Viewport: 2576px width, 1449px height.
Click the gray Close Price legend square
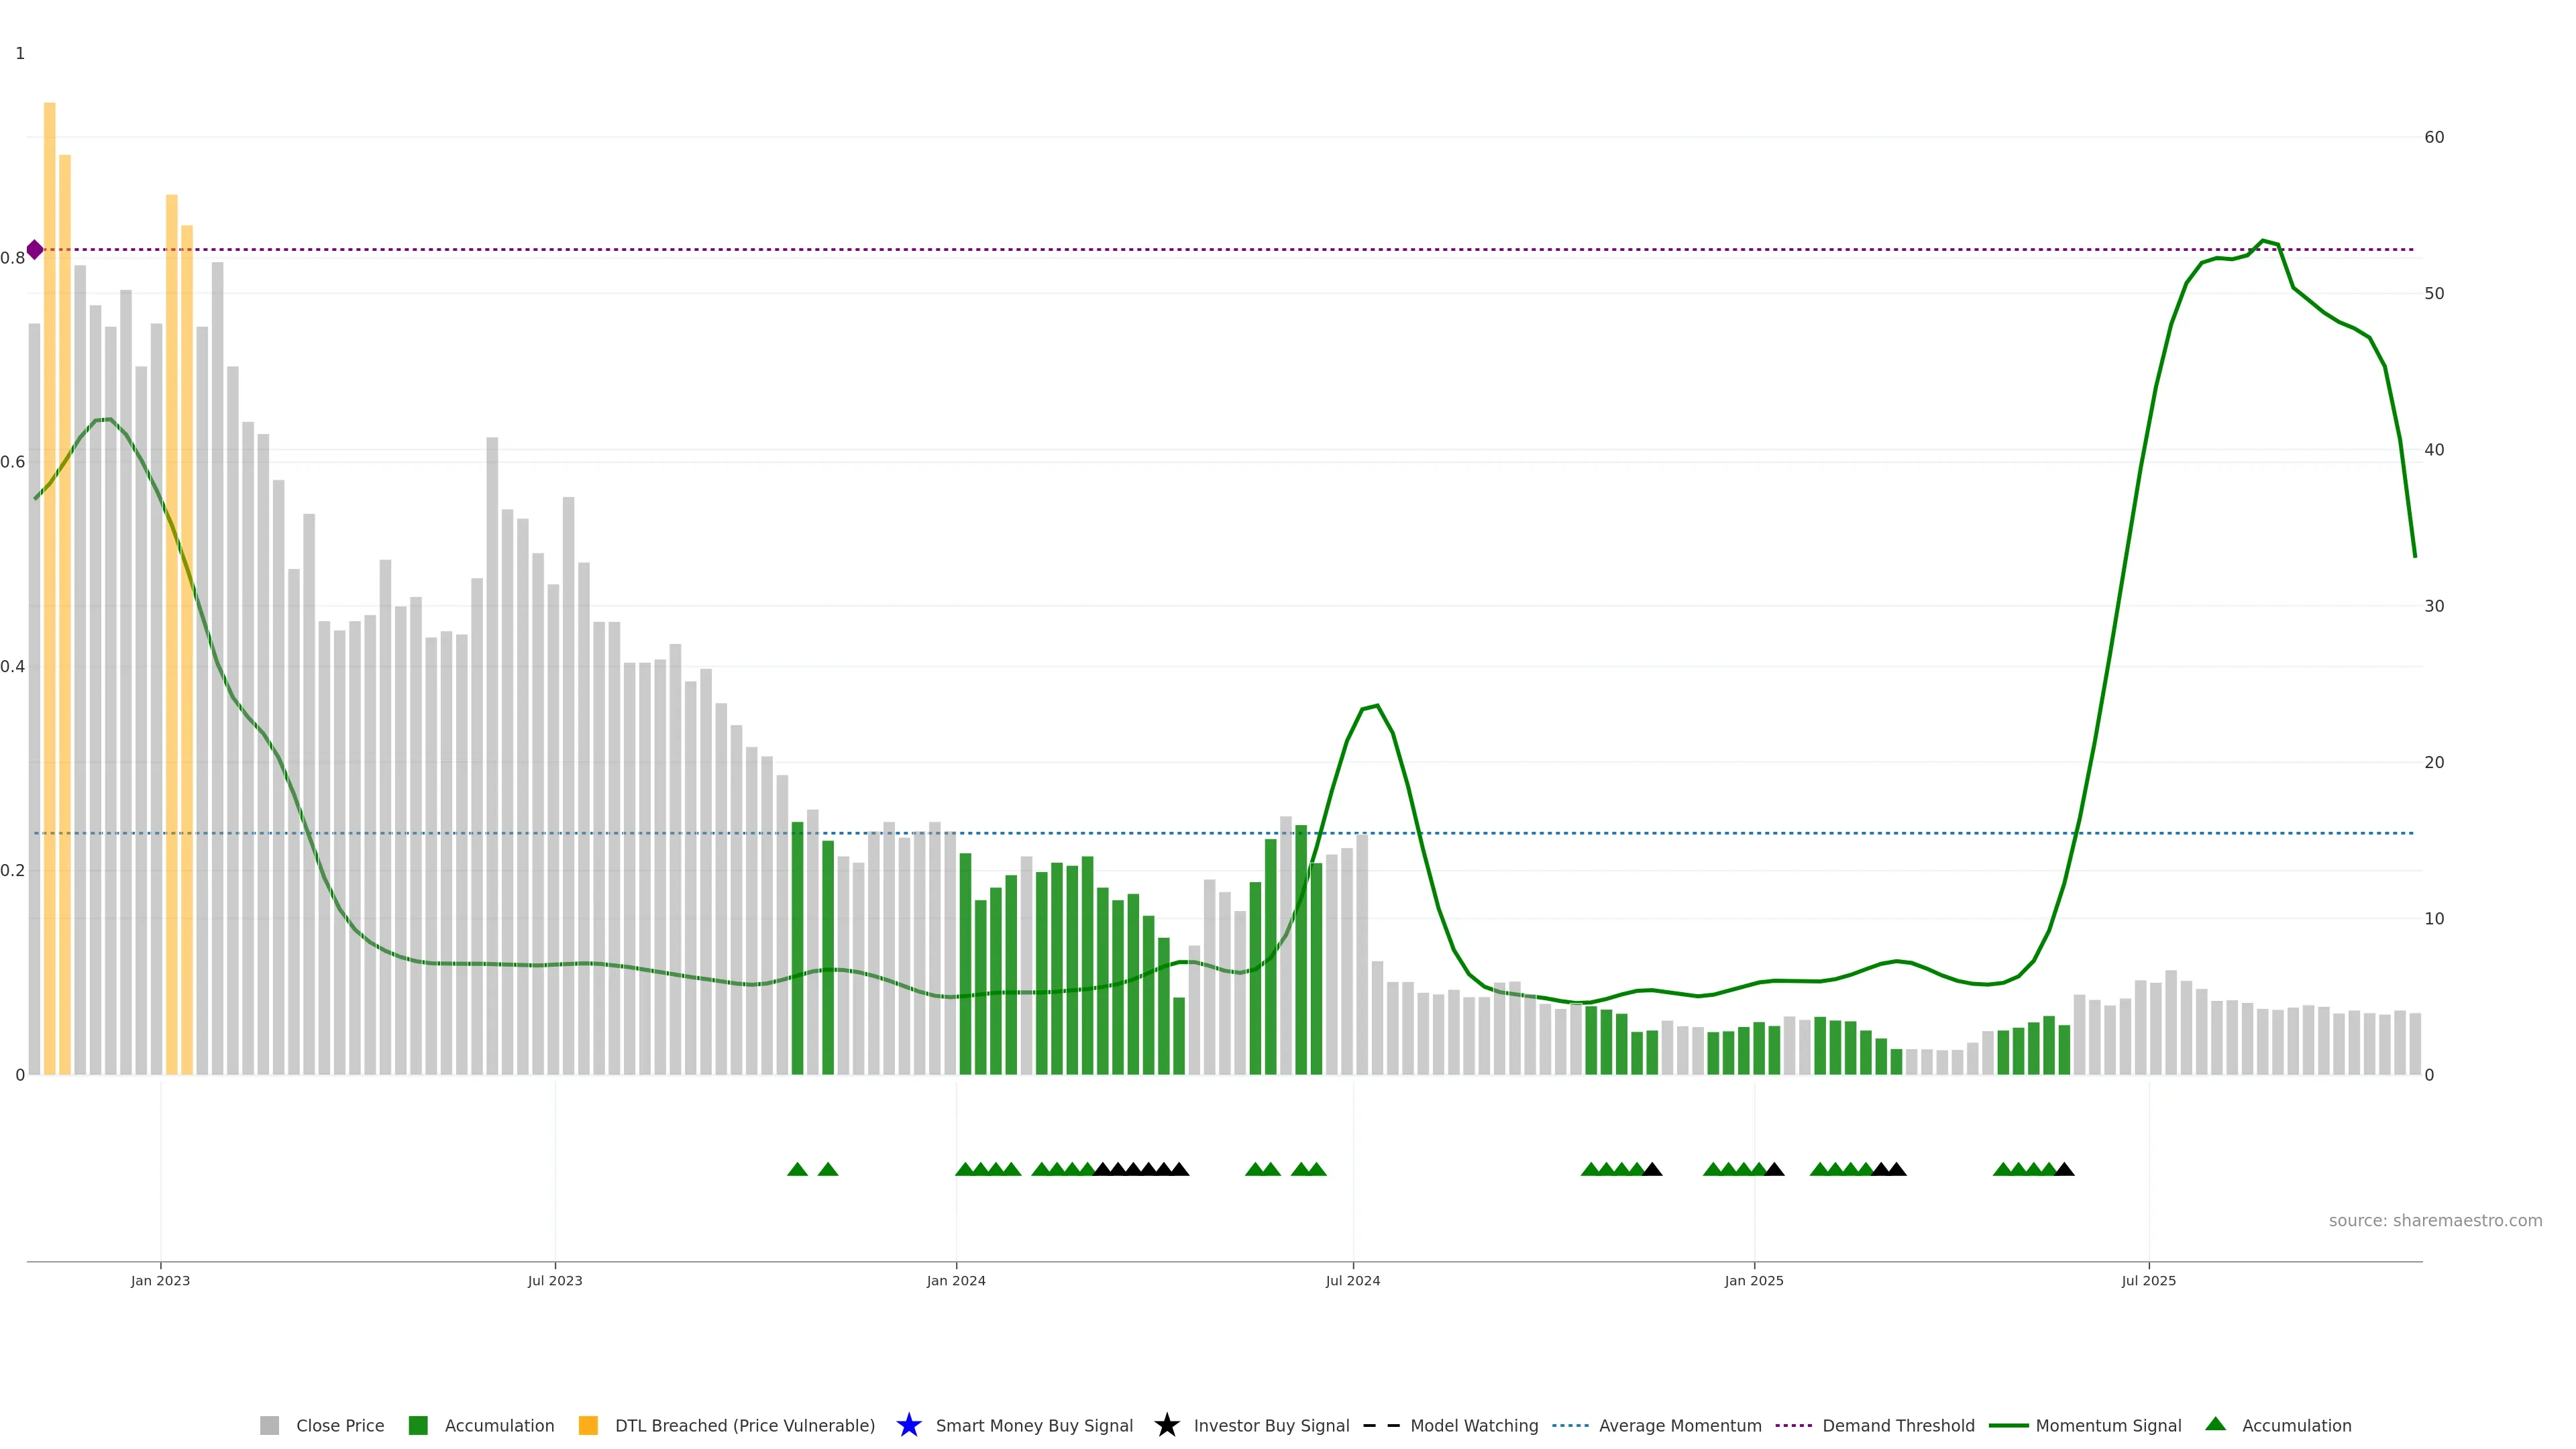(269, 1425)
